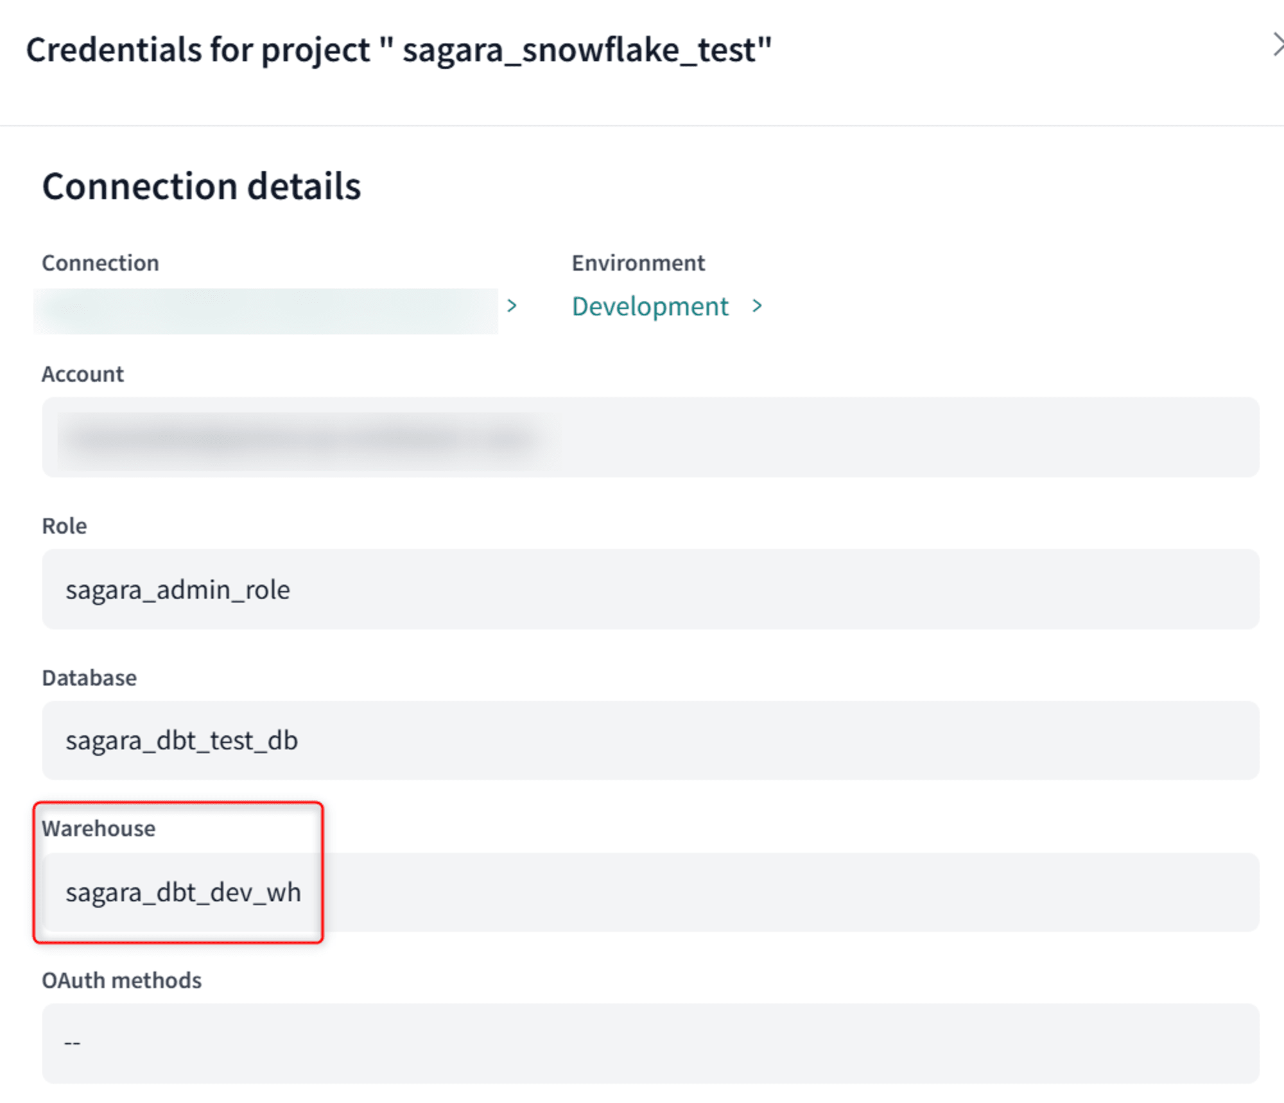Click the OAuth methods field showing --
Viewport: 1284px width, 1103px height.
click(650, 1043)
